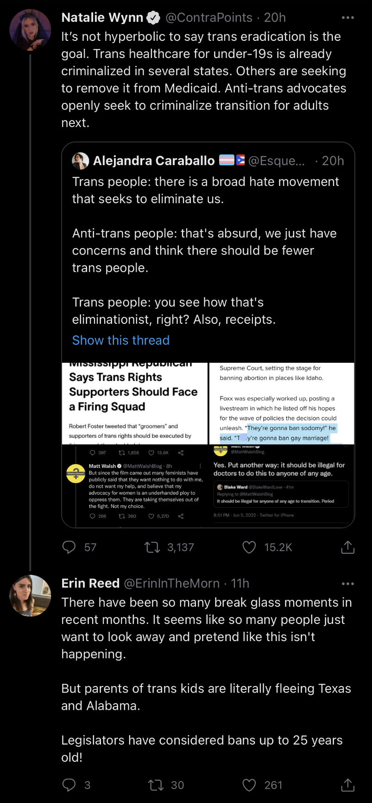The image size is (372, 803).
Task: Open Natalie Wynn's profile picture
Action: tap(30, 30)
